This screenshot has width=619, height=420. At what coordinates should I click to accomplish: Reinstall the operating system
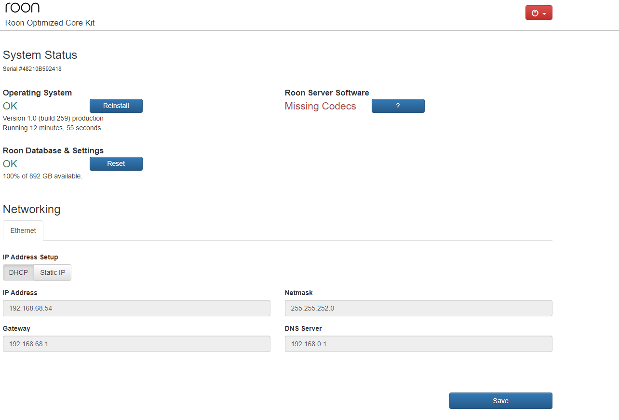click(x=116, y=106)
